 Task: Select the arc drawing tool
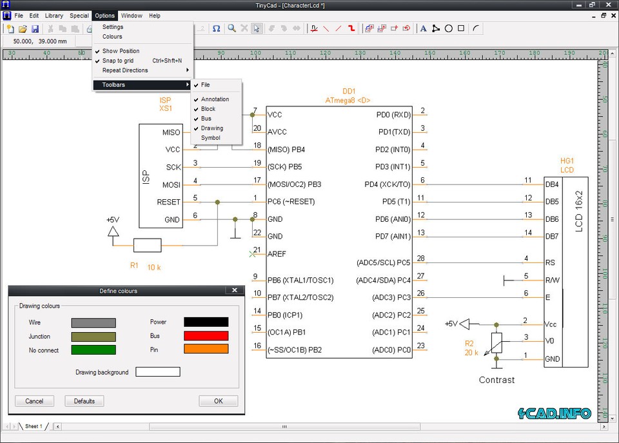tap(475, 28)
